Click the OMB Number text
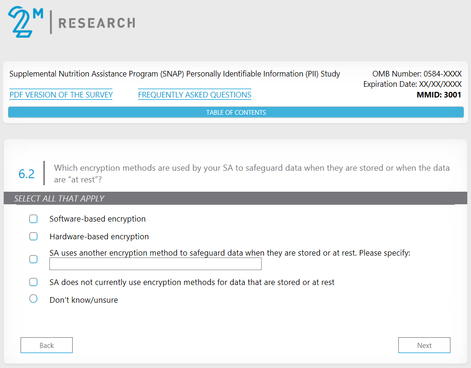Viewport: 471px width, 368px height. [x=417, y=74]
